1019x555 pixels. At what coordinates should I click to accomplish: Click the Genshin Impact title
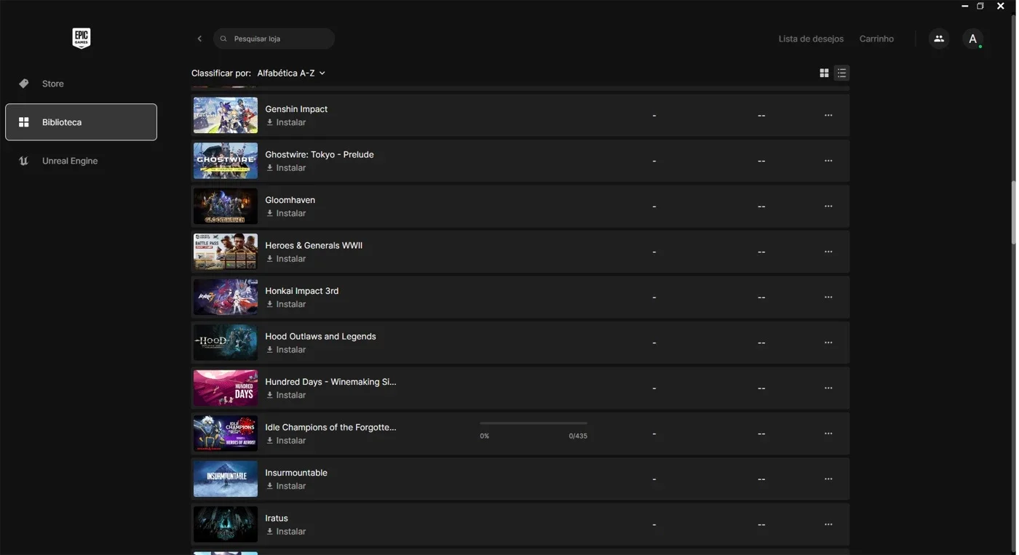pyautogui.click(x=296, y=109)
